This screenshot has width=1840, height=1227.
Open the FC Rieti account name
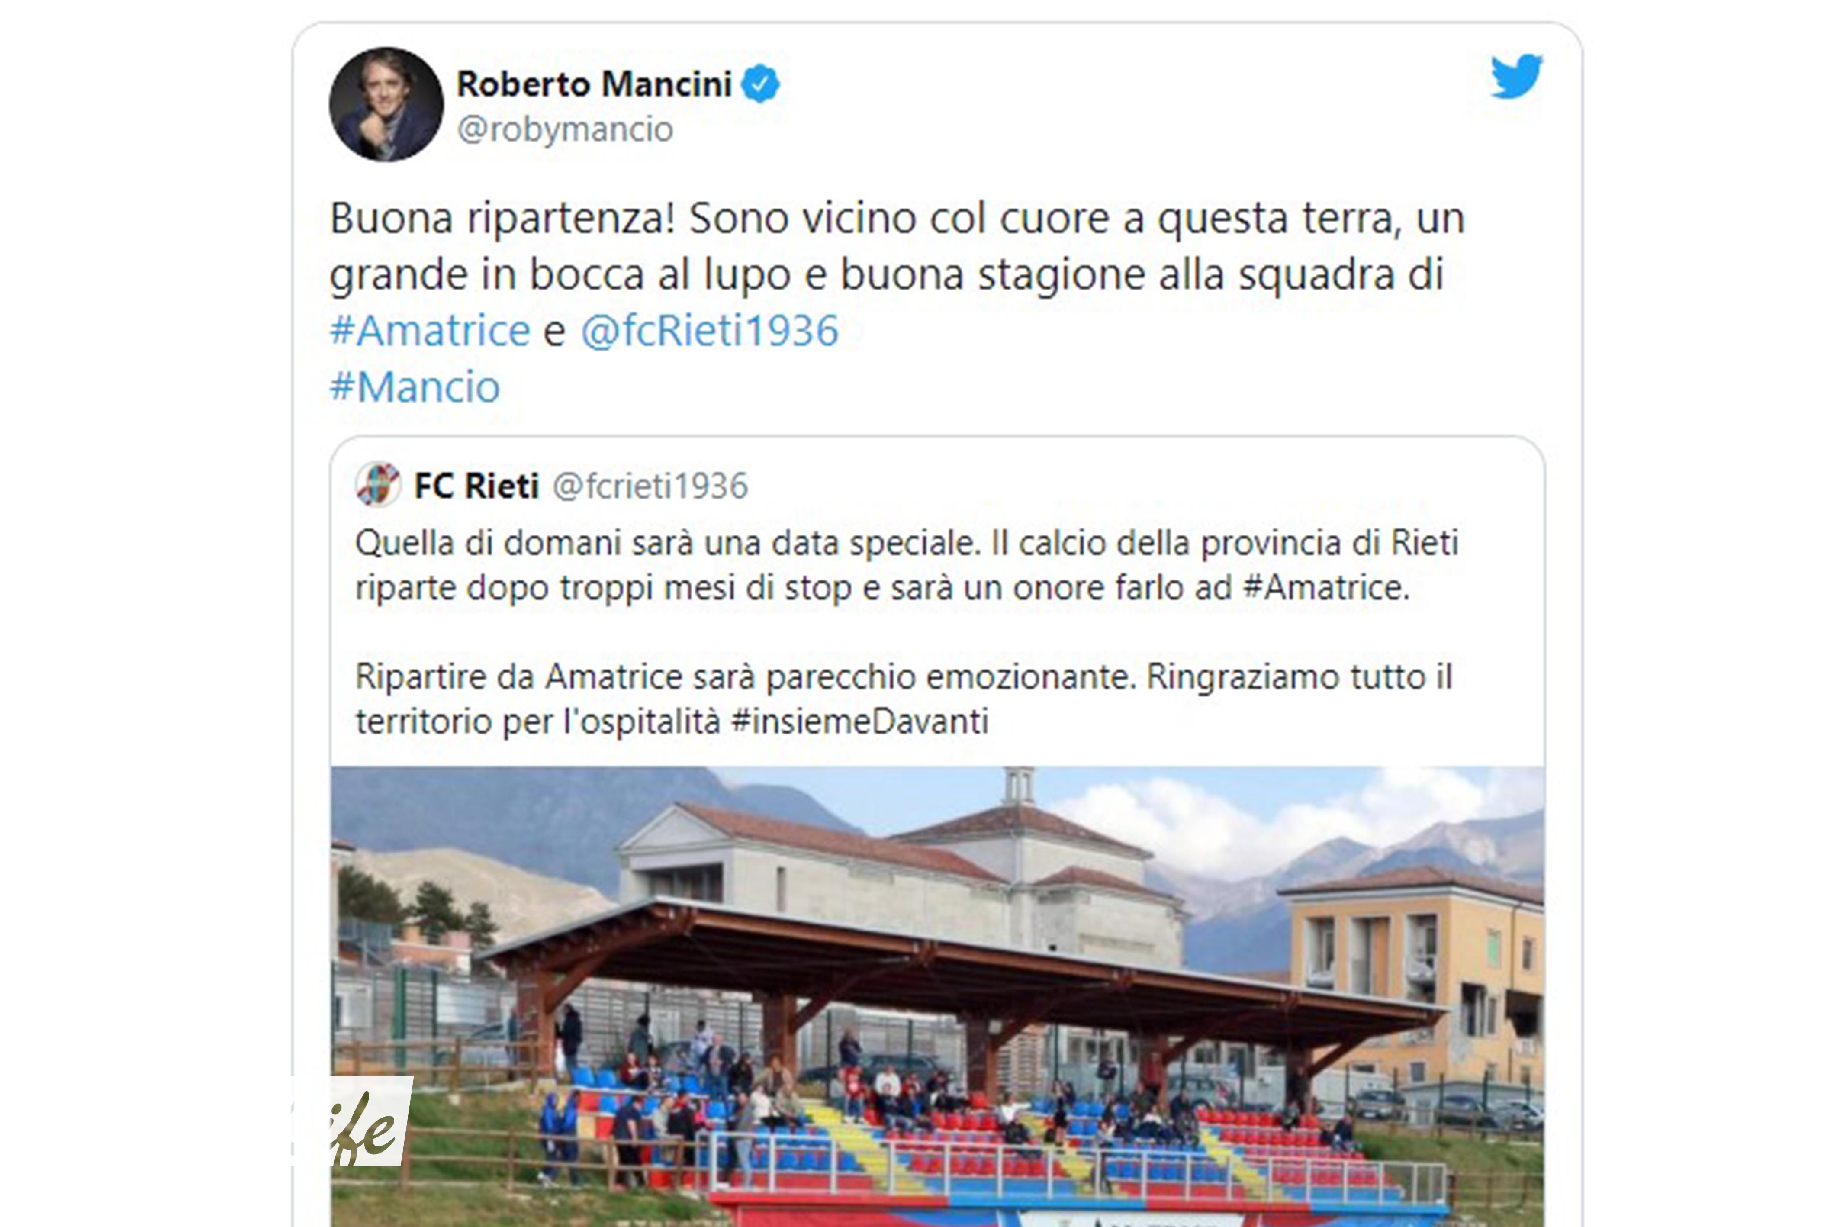[476, 486]
